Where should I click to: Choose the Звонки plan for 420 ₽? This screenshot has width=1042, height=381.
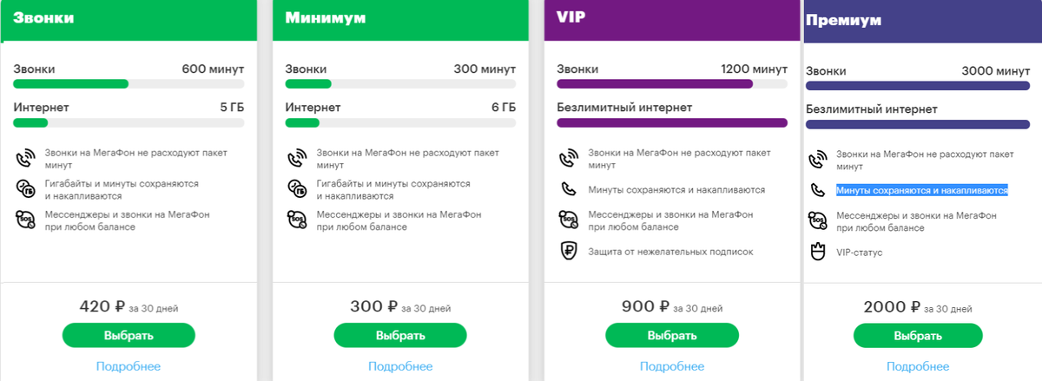coord(129,335)
